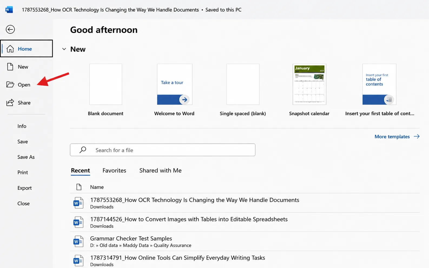Collapse the New templates section
The width and height of the screenshot is (429, 268).
point(64,49)
